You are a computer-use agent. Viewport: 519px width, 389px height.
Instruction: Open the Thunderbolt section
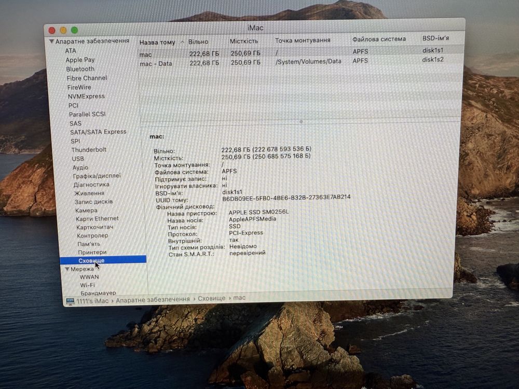point(89,149)
